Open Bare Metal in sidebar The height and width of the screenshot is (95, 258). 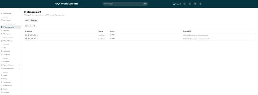[x=7, y=20]
